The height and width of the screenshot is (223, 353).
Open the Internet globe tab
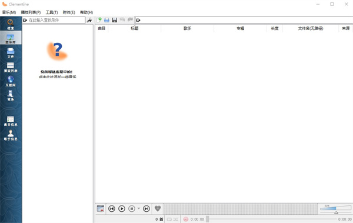click(11, 81)
